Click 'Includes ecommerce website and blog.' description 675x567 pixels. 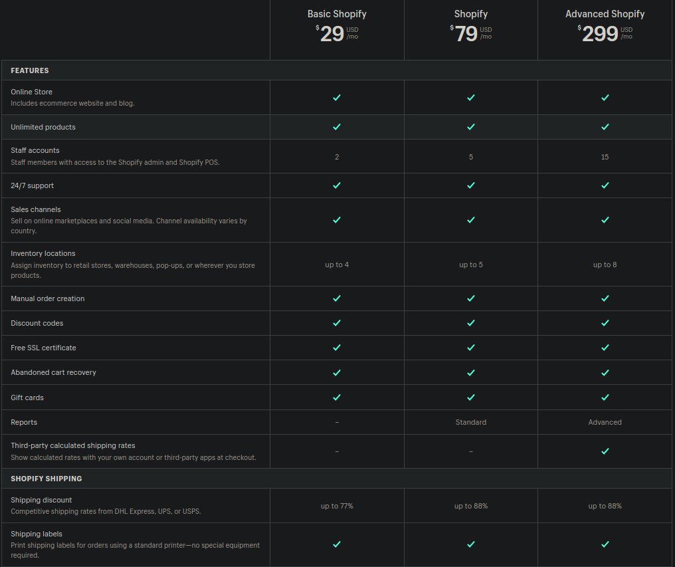click(73, 104)
